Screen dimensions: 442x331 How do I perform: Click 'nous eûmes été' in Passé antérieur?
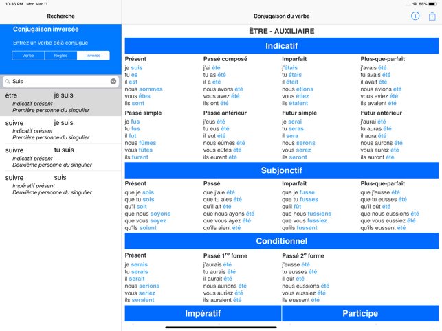224,143
